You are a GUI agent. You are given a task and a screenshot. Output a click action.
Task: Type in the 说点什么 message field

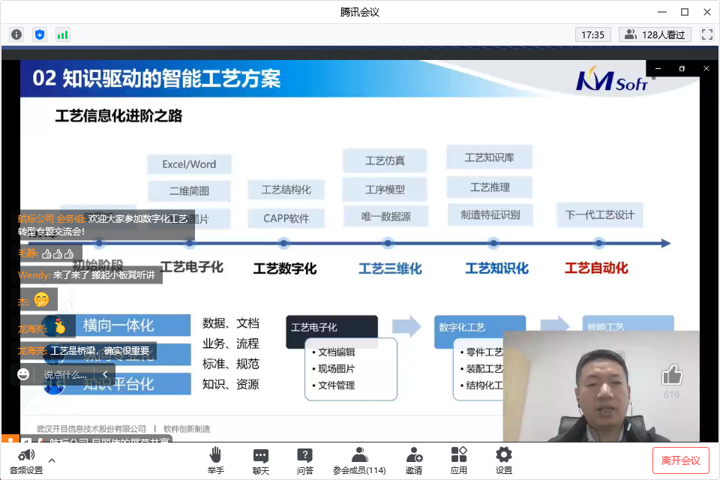click(x=66, y=373)
